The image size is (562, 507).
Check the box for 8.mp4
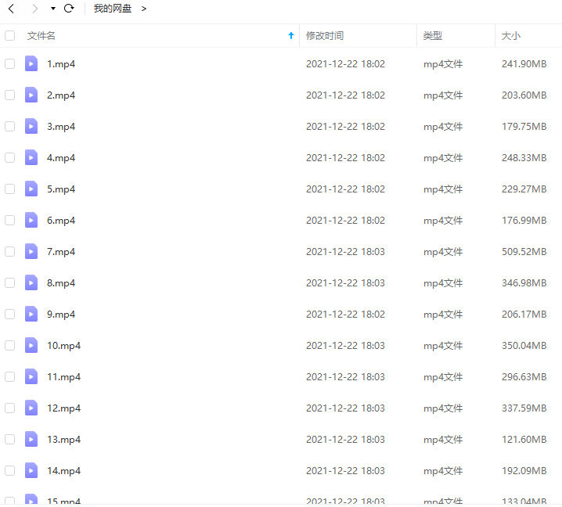pos(9,282)
